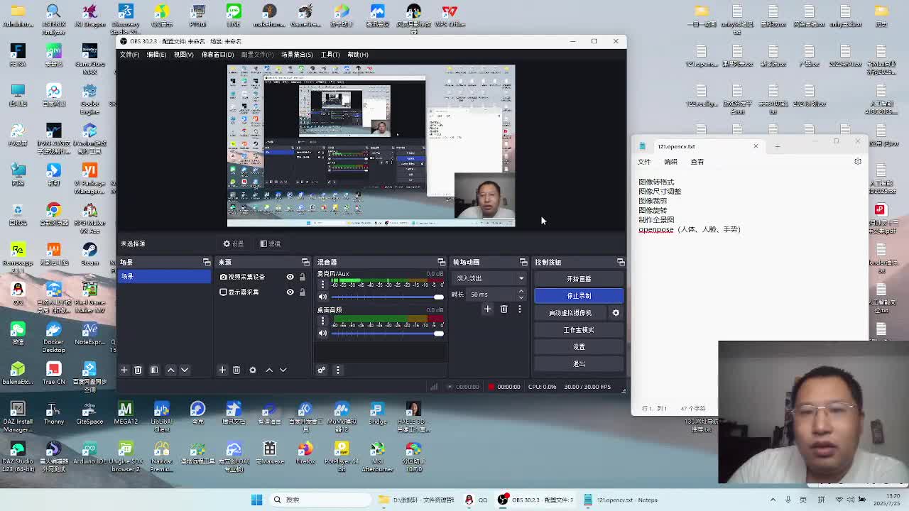Open transition properties three-dot menu

coord(519,309)
